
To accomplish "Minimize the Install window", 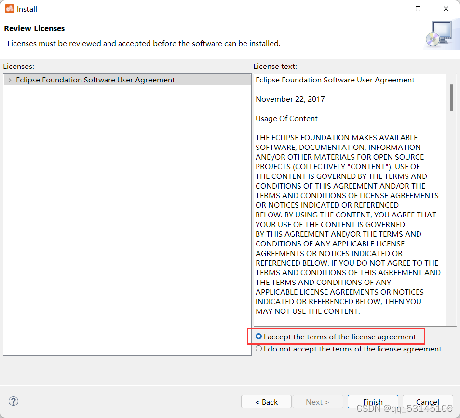I will [391, 9].
